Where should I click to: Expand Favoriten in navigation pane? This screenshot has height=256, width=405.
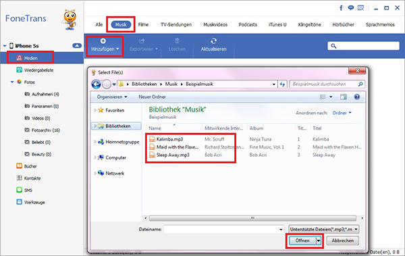coord(95,110)
